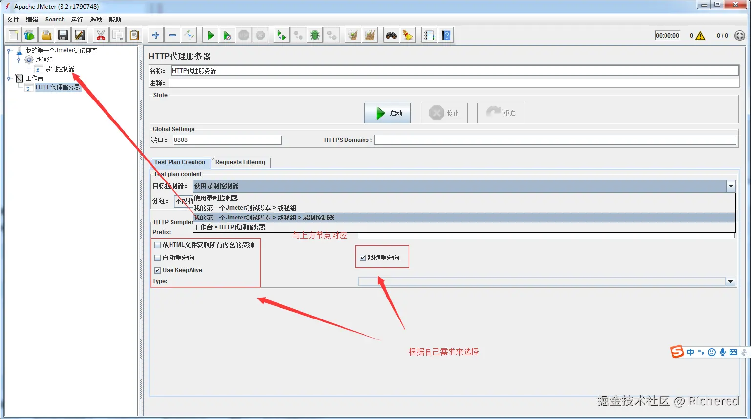Click the Paste clipboard icon

point(134,35)
